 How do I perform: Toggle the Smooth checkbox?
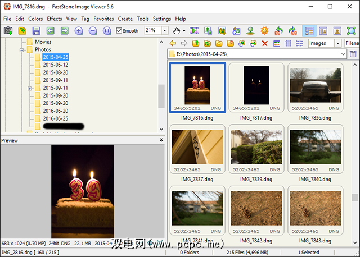(119, 30)
